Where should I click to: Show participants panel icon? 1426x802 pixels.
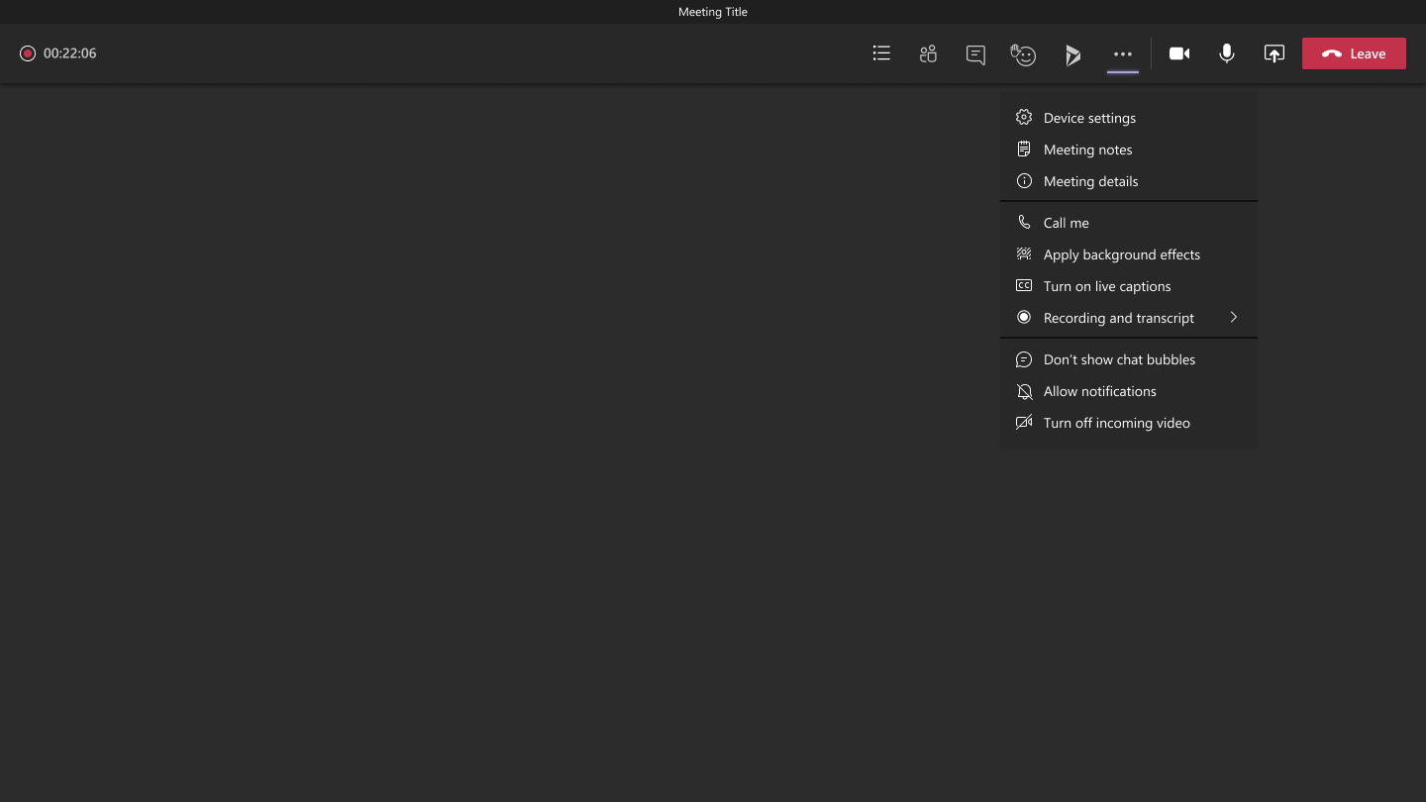point(928,53)
